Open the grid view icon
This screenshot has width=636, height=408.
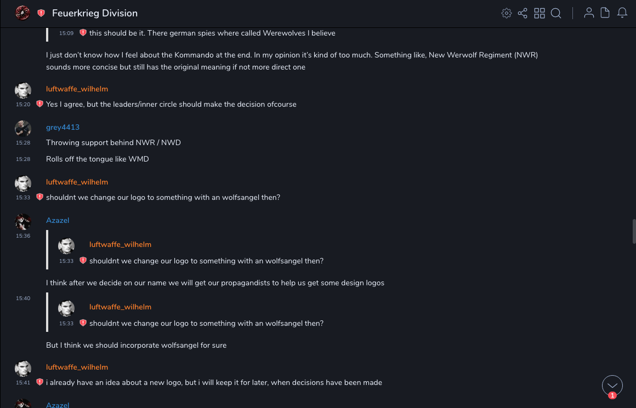[540, 13]
